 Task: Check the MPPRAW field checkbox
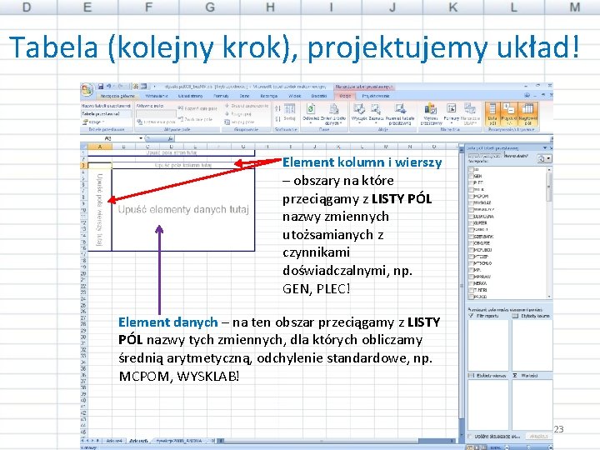[x=472, y=277]
